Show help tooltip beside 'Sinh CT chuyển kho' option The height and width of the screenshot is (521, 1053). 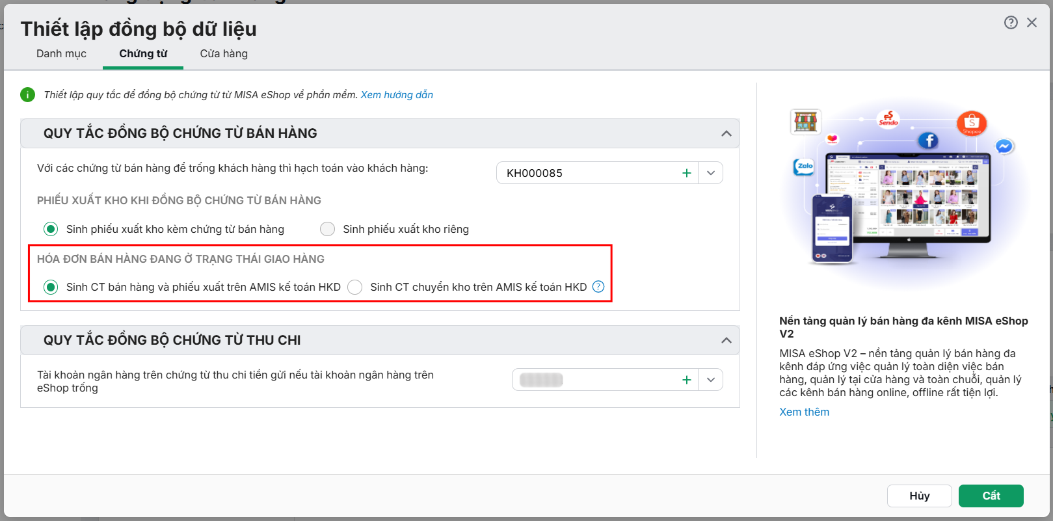click(598, 287)
